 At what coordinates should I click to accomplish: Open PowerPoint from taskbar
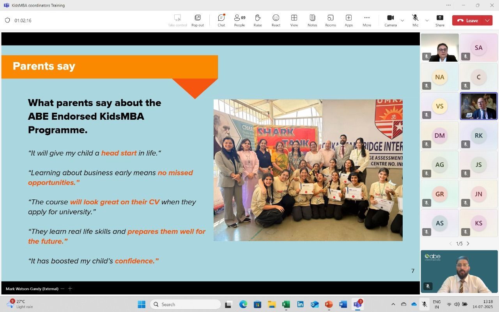pos(329,304)
